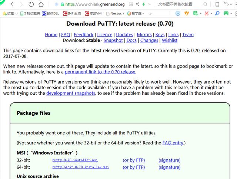Go back to the previous page
The width and height of the screenshot is (237, 179).
click(x=12, y=4)
